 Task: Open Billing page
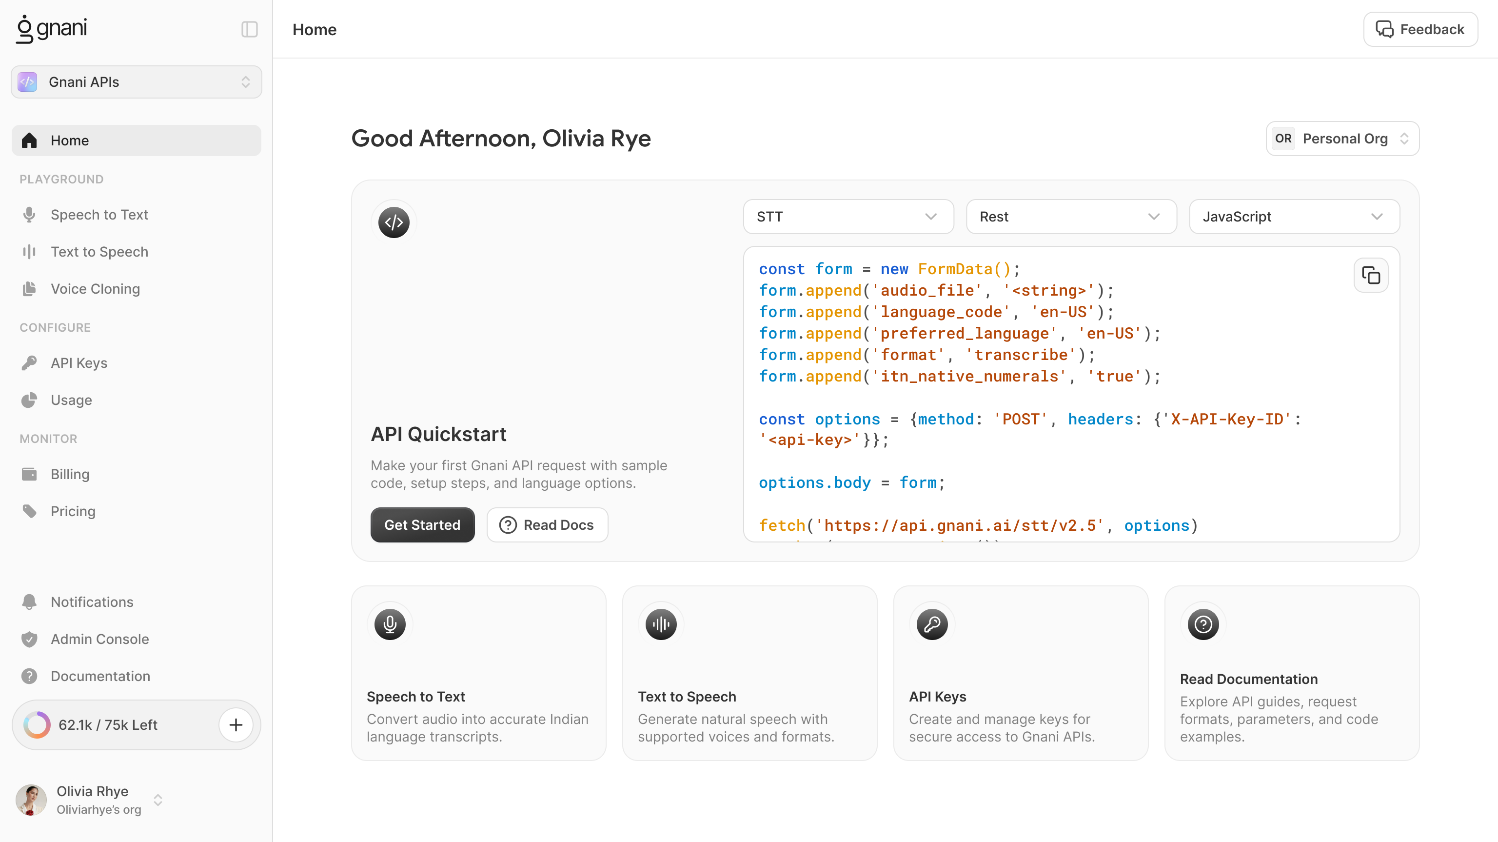point(137,474)
